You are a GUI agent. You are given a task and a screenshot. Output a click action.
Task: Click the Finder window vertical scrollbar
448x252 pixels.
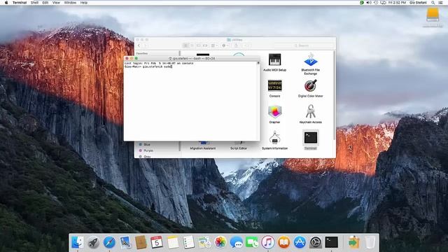(334, 96)
